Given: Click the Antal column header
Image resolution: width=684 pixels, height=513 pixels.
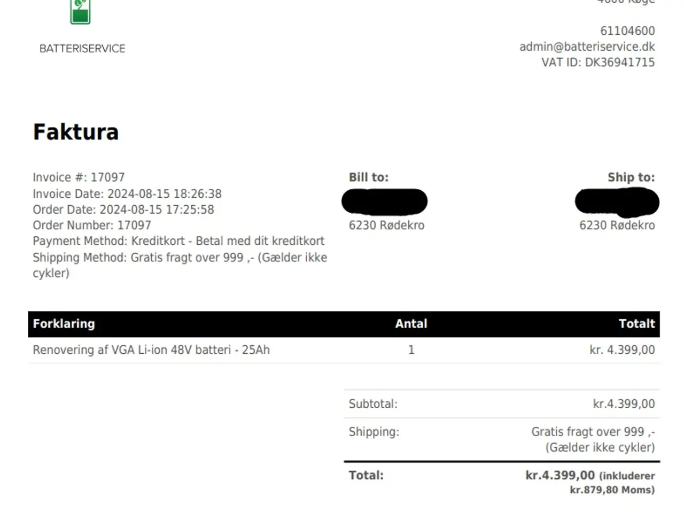Looking at the screenshot, I should coord(411,323).
